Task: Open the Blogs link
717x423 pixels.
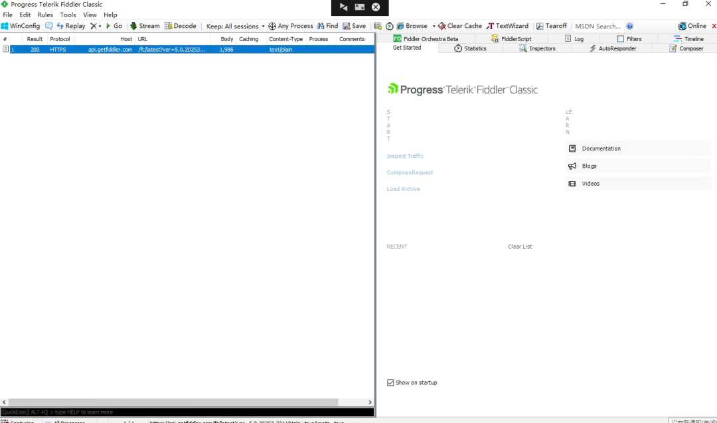Action: 639,166
